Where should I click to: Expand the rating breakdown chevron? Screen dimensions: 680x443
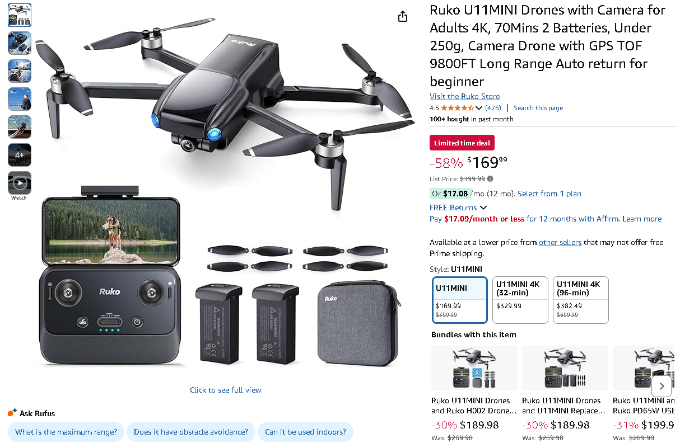point(479,108)
